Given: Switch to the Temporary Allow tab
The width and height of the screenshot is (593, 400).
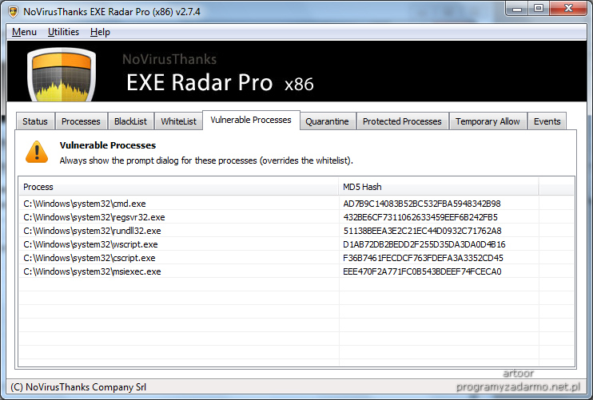Looking at the screenshot, I should pyautogui.click(x=488, y=121).
